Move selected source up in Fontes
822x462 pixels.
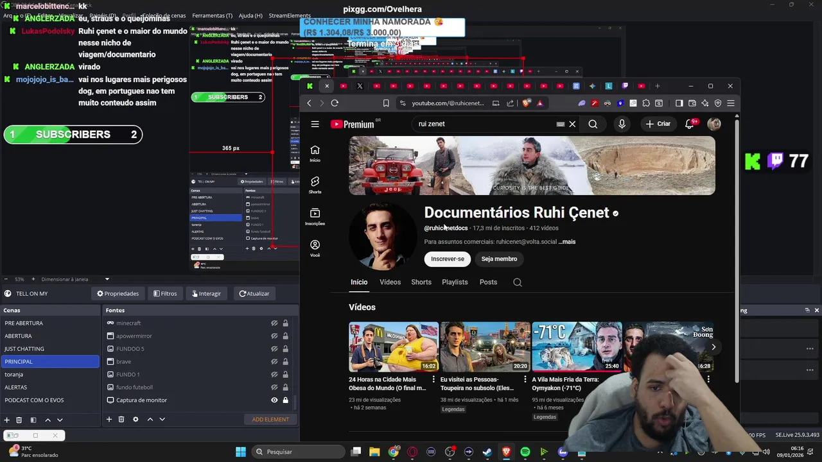tap(150, 420)
